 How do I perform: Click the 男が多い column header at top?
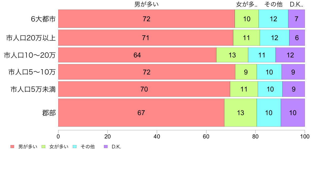click(x=147, y=4)
